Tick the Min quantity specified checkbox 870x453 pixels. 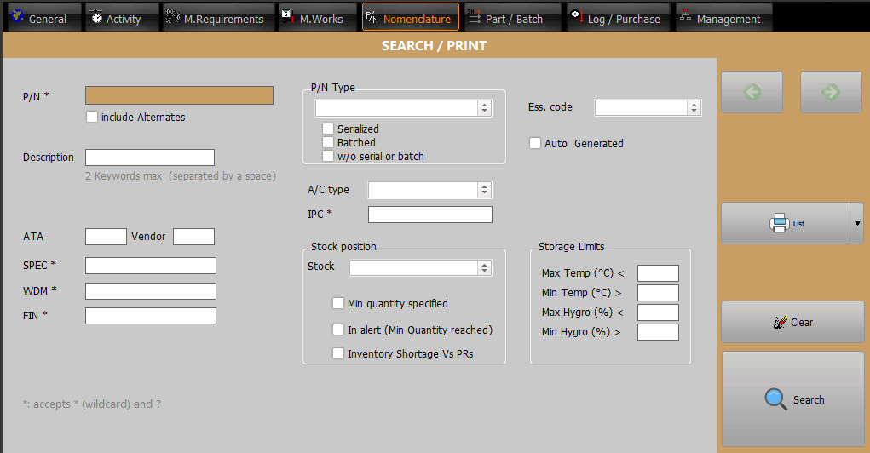[338, 303]
